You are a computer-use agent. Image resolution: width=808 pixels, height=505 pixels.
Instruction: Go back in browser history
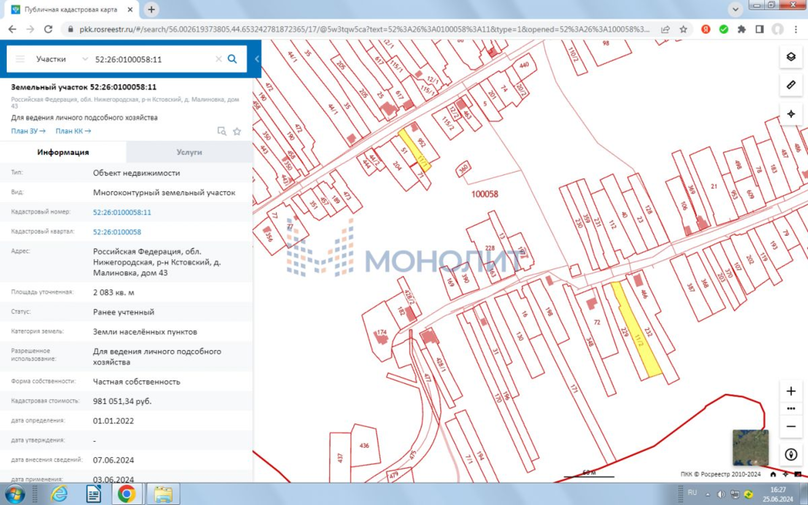(13, 29)
